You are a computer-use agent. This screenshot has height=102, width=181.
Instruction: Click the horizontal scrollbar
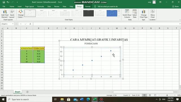[143, 92]
